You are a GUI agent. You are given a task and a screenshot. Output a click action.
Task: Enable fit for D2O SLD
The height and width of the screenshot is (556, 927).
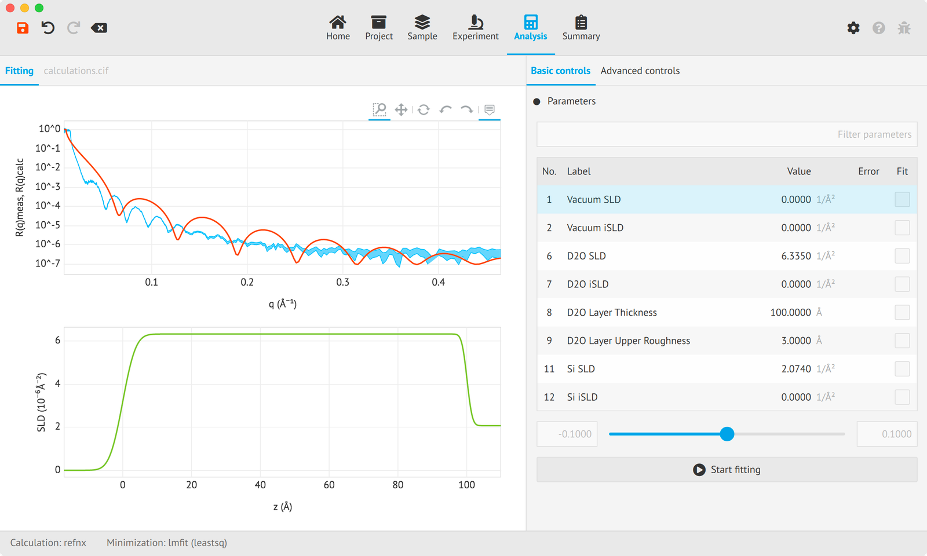coord(902,256)
